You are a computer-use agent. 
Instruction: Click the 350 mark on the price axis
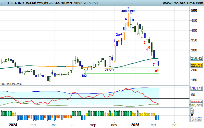(x=194, y=40)
